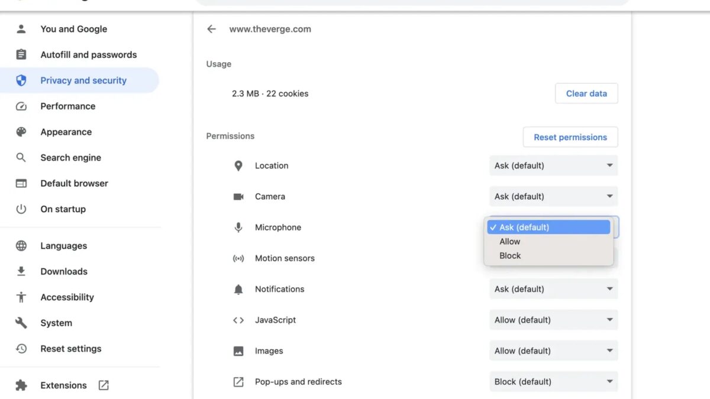
Task: Click the Reset permissions button
Action: 570,137
